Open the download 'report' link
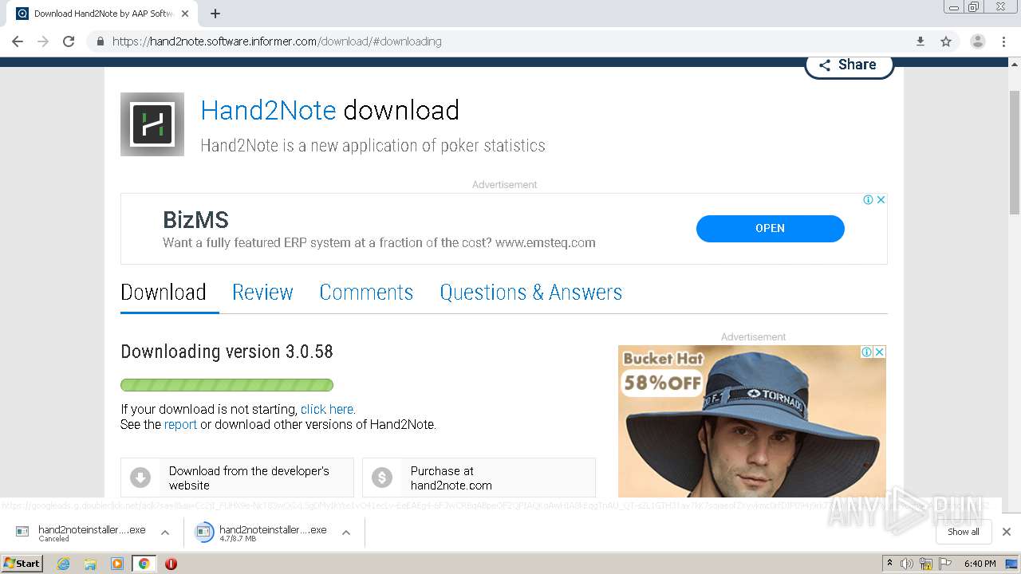1021x574 pixels. click(180, 425)
